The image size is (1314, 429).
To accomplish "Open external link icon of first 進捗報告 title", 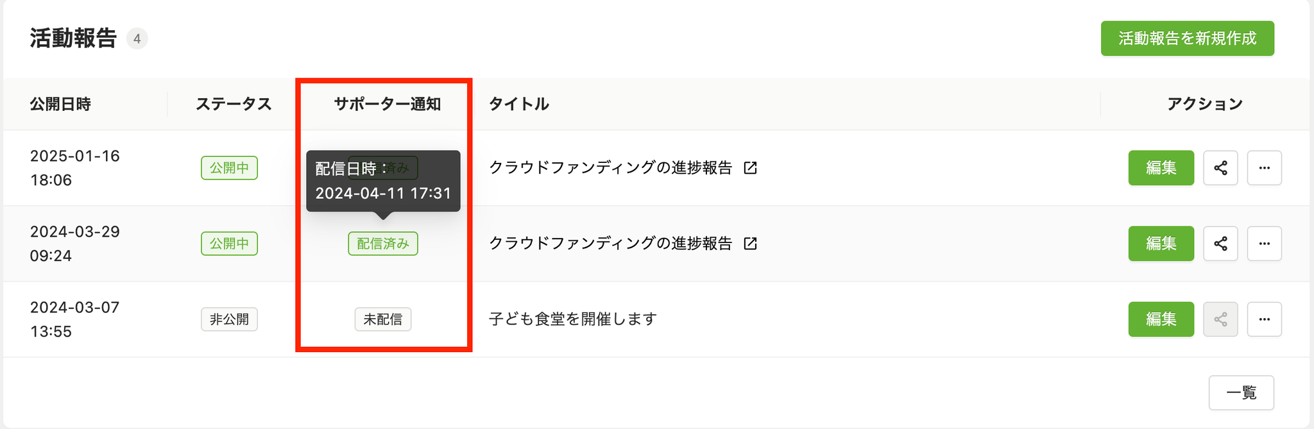I will coord(750,168).
